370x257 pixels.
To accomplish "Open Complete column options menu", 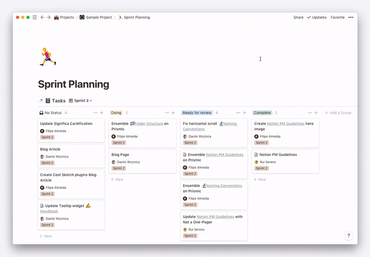I will 309,113.
